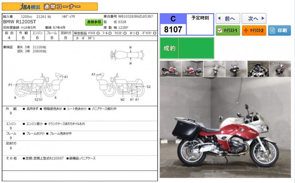
Task: Click the mileage 21261 キロ value
Action: click(x=44, y=16)
